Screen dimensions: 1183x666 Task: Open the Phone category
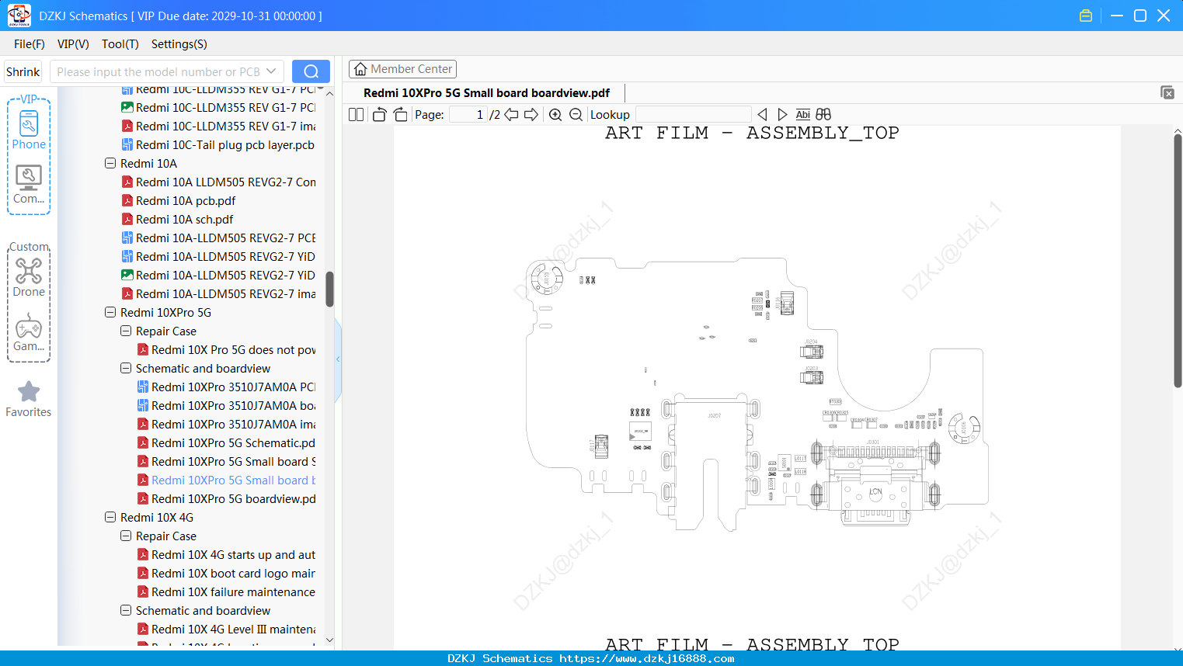pos(29,130)
